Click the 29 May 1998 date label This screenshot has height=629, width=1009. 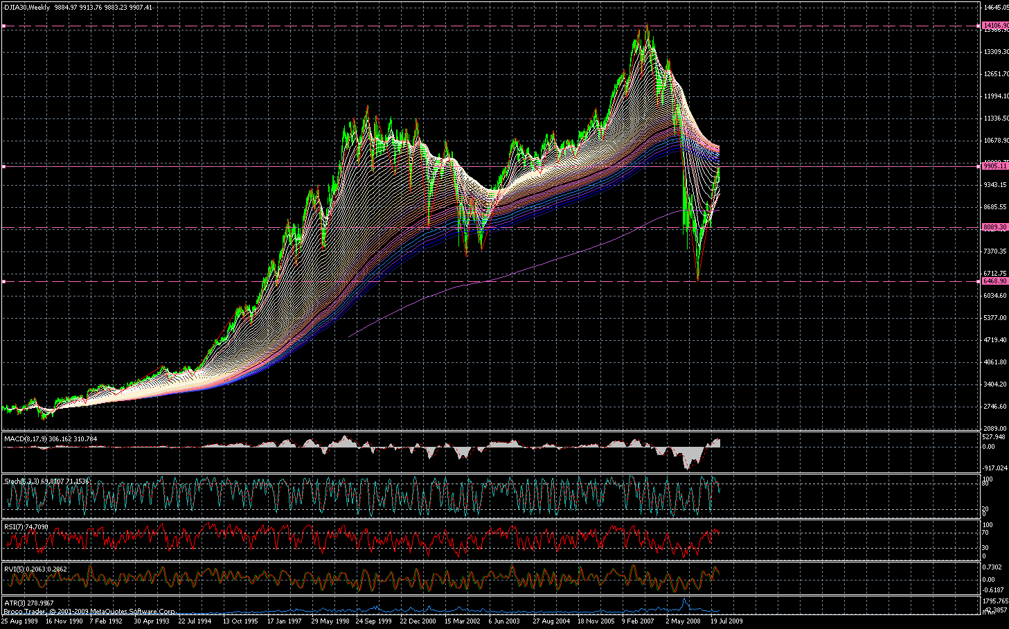pos(330,621)
